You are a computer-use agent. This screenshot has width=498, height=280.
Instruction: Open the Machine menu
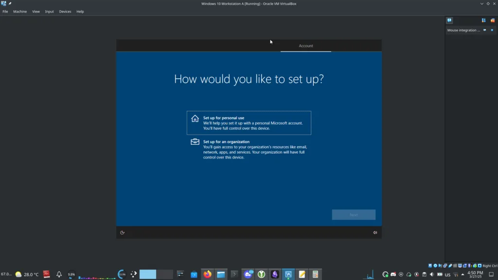20,12
